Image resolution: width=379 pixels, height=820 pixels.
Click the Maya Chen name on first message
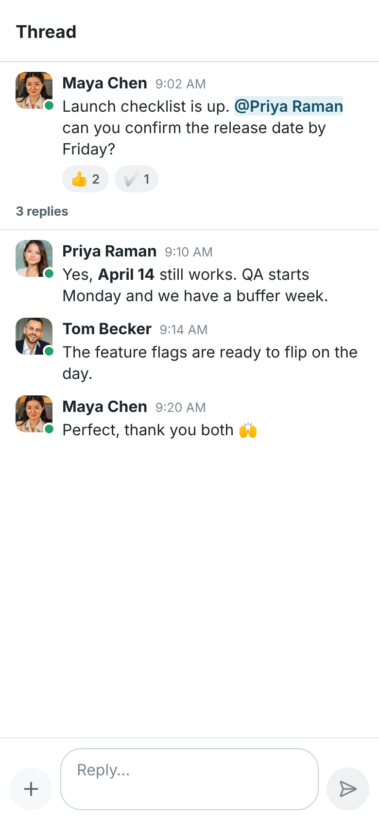tap(105, 83)
